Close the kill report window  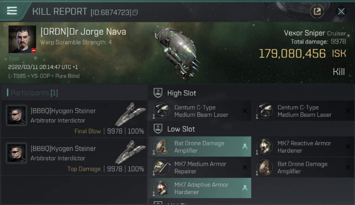341,11
